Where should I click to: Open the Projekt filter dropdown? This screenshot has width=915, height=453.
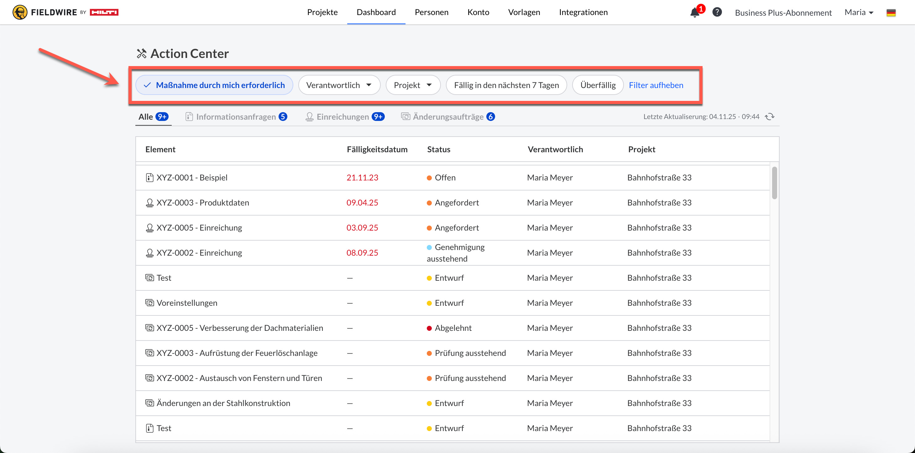point(413,85)
